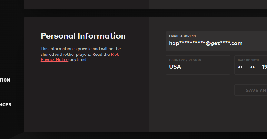This screenshot has width=267, height=139.
Task: Open sidebar item ending in 'NCES'
Action: pyautogui.click(x=5, y=105)
